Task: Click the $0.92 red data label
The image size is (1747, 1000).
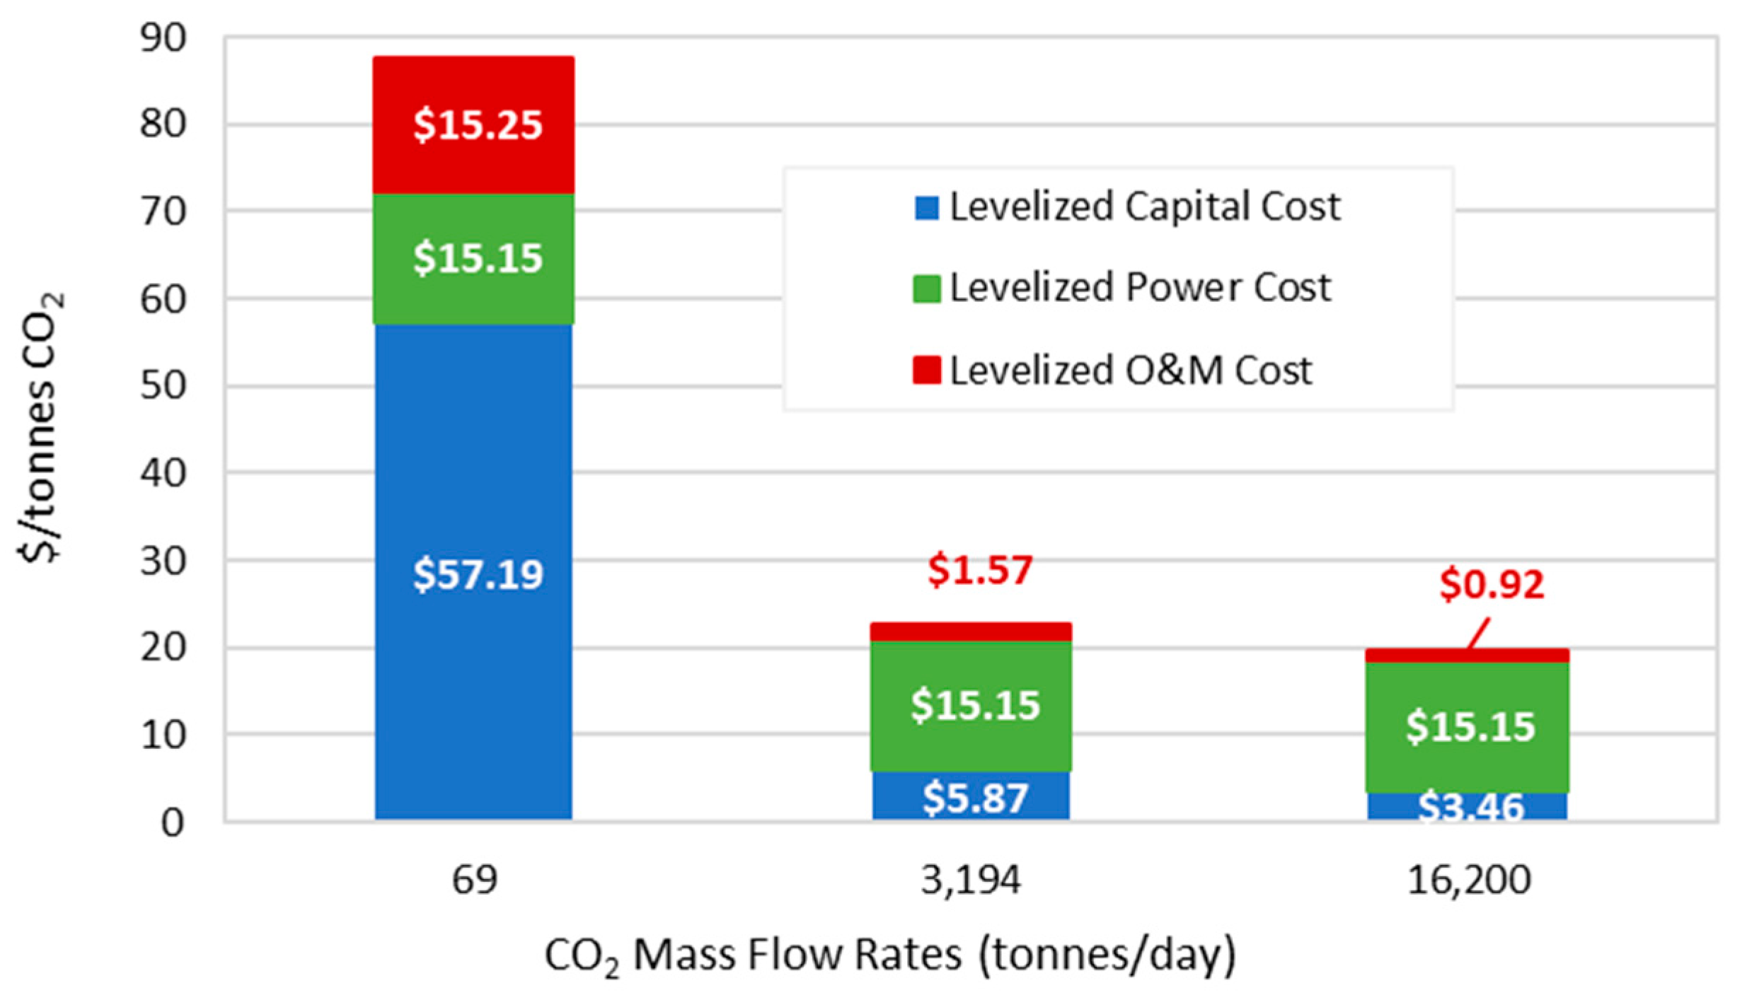Action: pos(1491,585)
